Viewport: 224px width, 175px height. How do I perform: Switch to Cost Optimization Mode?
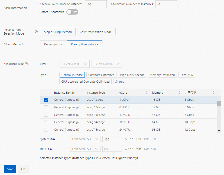(96, 32)
